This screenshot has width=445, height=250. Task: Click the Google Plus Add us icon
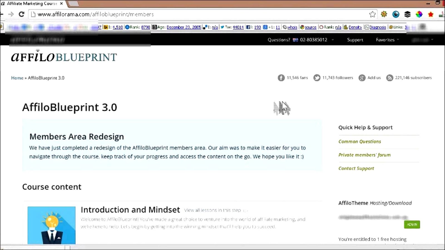[362, 78]
